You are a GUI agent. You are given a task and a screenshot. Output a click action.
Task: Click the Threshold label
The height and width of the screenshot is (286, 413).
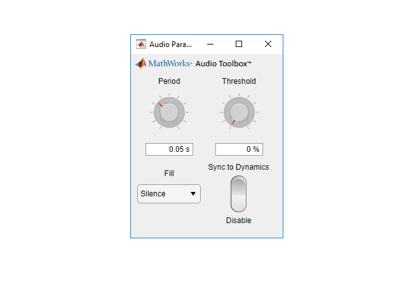239,81
